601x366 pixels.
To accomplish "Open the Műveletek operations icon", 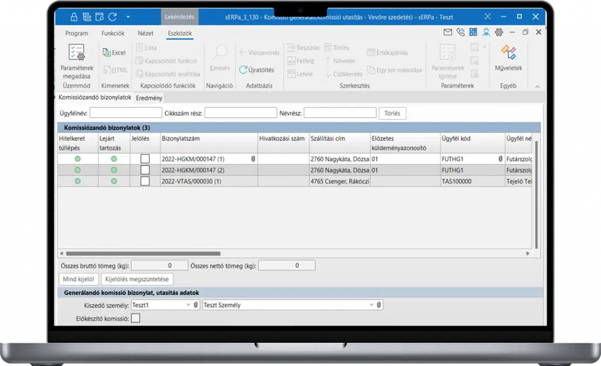I will tap(508, 53).
